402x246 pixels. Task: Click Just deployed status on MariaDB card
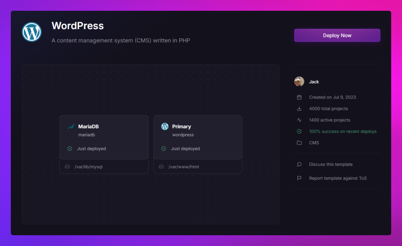coord(91,149)
